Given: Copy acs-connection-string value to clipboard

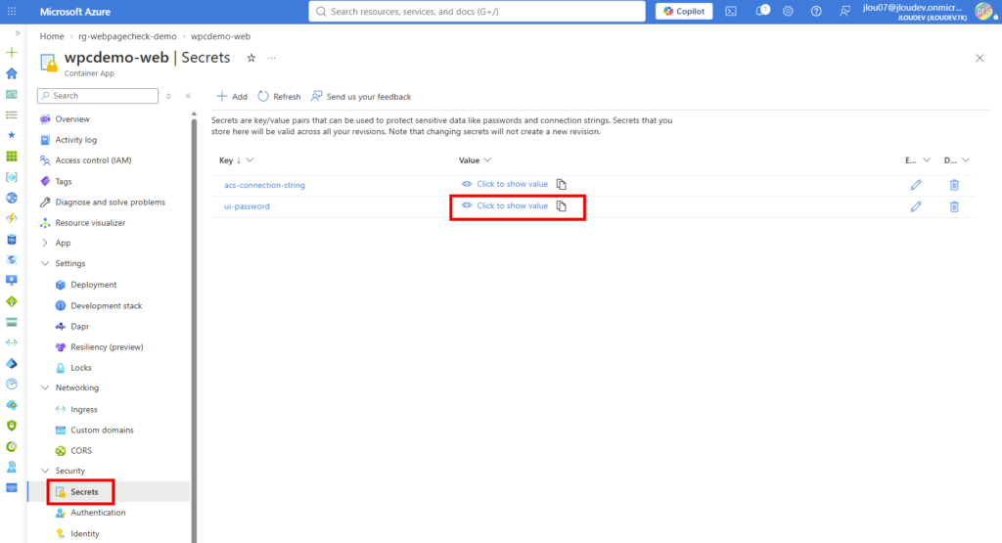Looking at the screenshot, I should [x=561, y=185].
